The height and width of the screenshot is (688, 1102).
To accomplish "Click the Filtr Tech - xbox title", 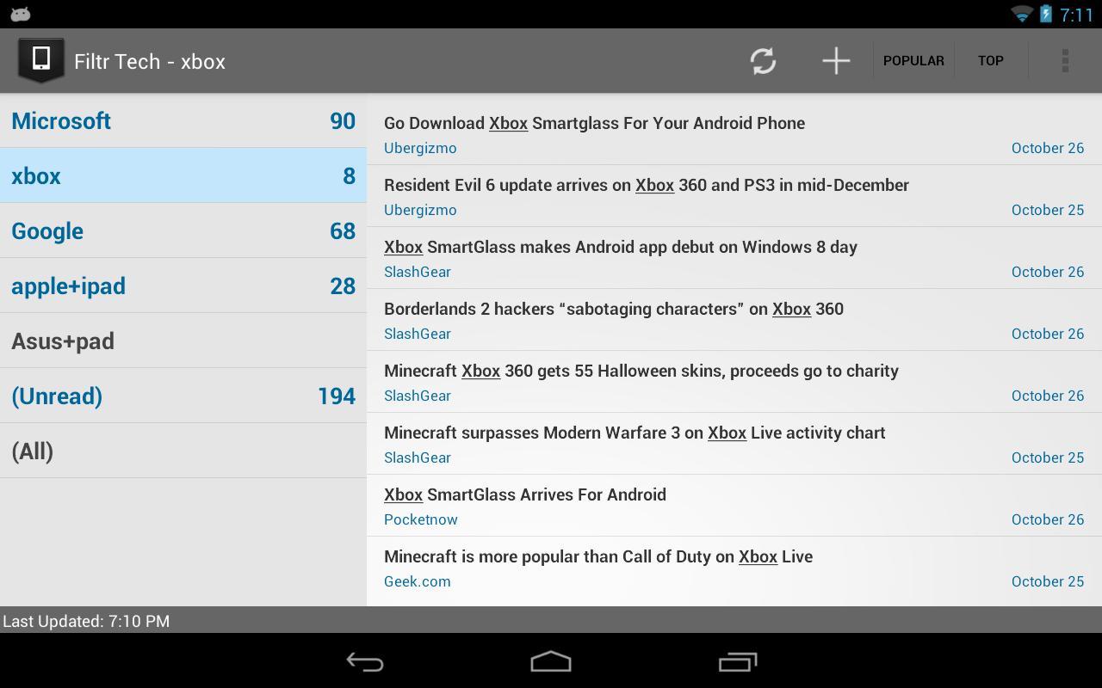I will coord(150,61).
